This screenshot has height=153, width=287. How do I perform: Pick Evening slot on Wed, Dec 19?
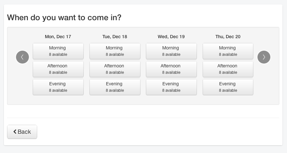[x=171, y=87]
